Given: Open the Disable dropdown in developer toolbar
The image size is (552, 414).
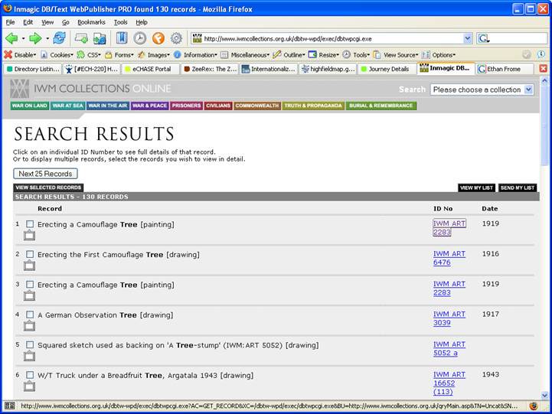Looking at the screenshot, I should 20,55.
